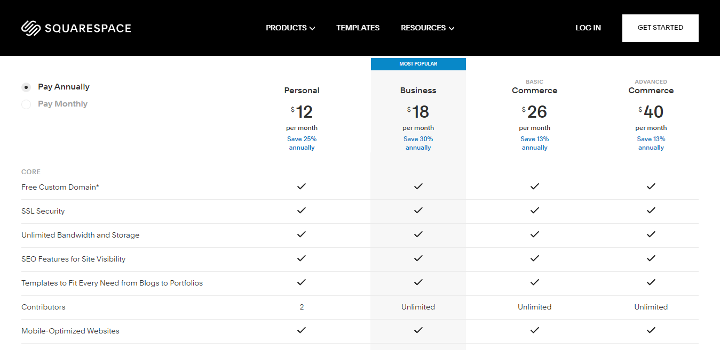
Task: Click the MOST POPULAR banner above Business
Action: click(x=418, y=63)
